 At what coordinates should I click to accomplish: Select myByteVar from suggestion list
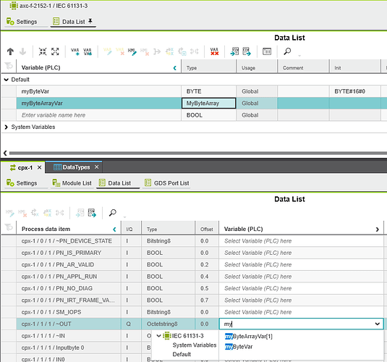point(239,347)
